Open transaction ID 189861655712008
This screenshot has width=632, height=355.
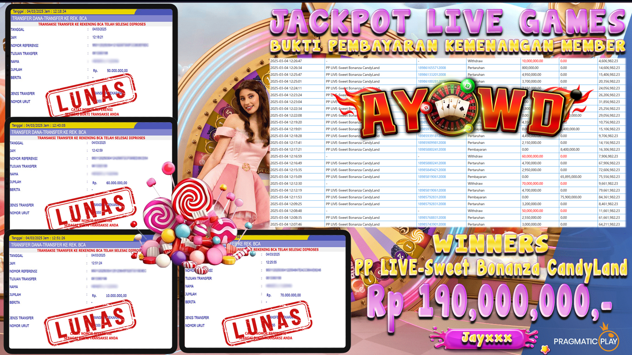click(x=432, y=68)
